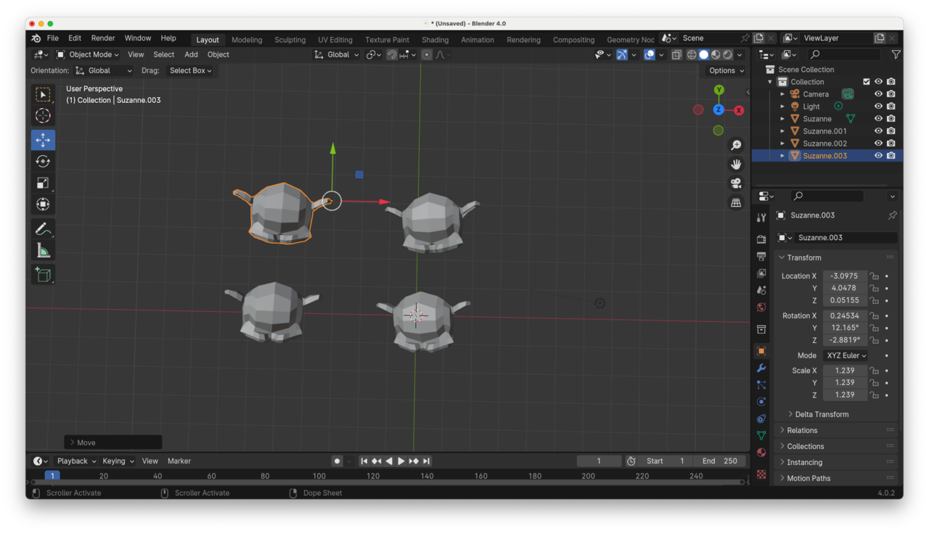
Task: Select the Add Cube tool
Action: (x=43, y=275)
